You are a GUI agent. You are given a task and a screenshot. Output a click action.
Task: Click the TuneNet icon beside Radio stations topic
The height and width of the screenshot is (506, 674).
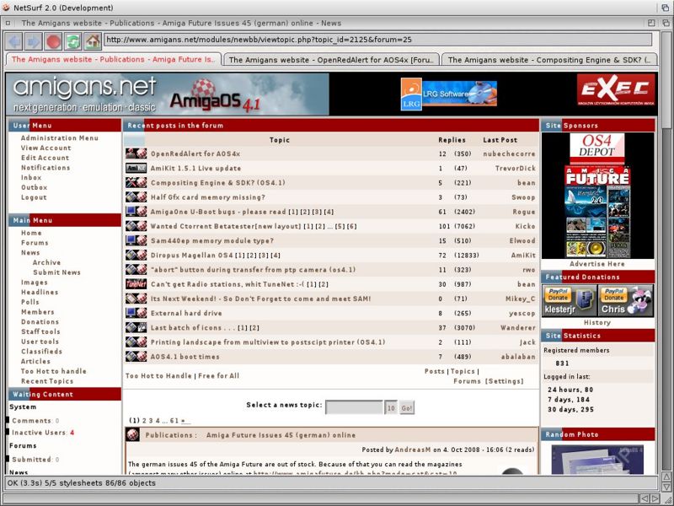point(136,284)
